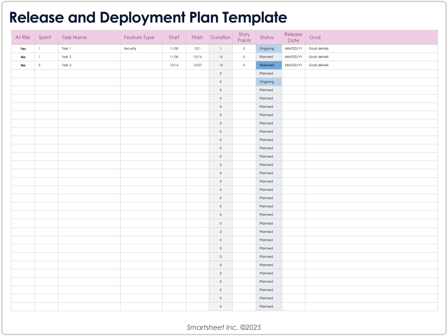Click the "Goal details" cell for Task 2
The height and width of the screenshot is (336, 448).
tap(319, 57)
